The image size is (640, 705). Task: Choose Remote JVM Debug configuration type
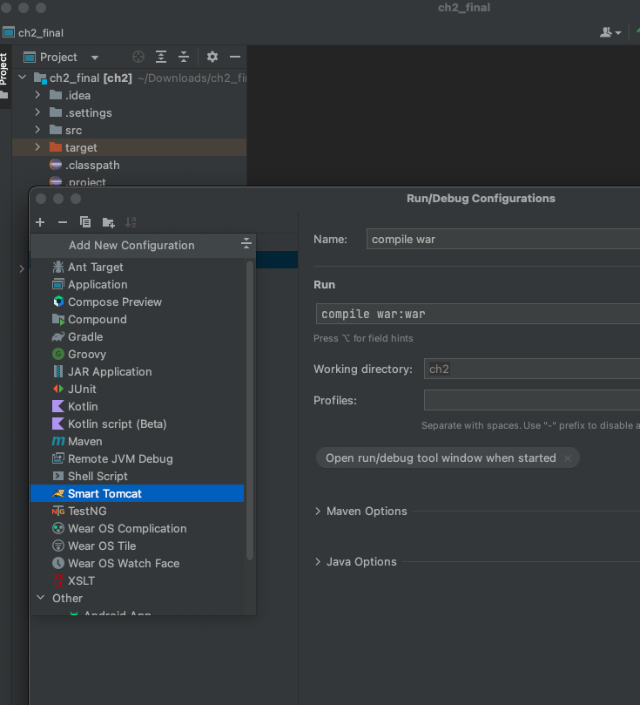(x=137, y=458)
